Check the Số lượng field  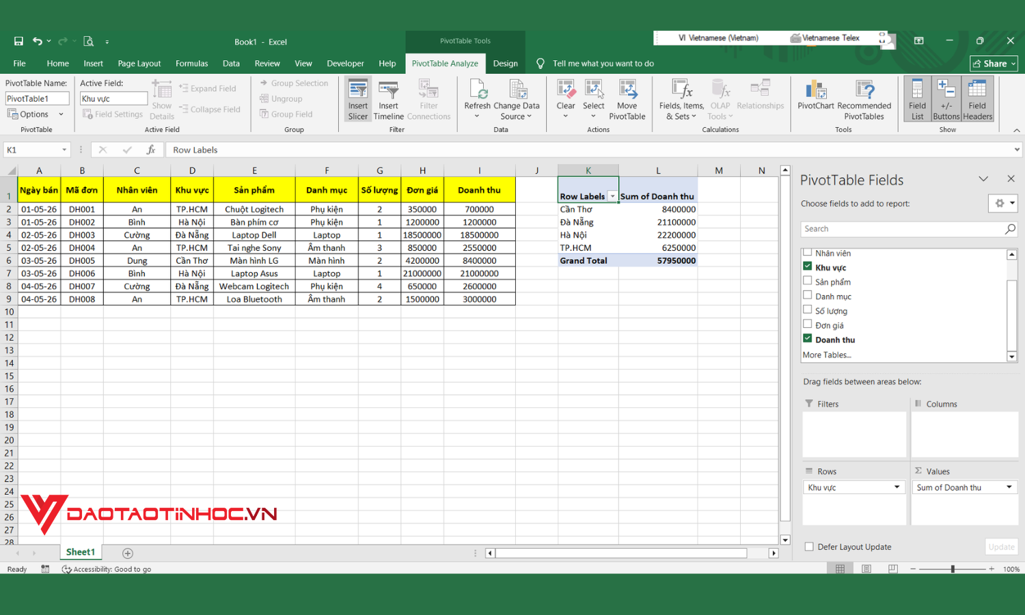(808, 310)
